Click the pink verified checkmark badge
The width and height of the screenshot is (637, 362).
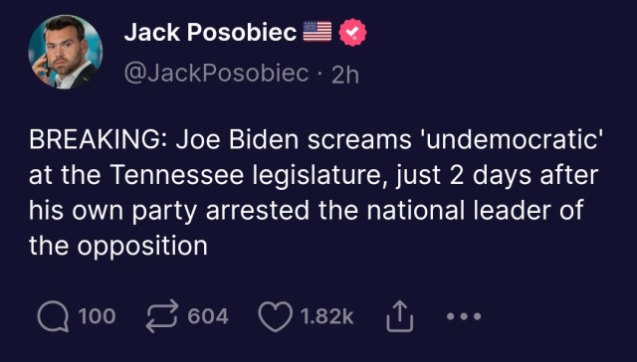[352, 32]
